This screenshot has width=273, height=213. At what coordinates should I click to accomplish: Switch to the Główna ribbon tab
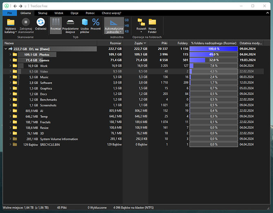(25, 13)
